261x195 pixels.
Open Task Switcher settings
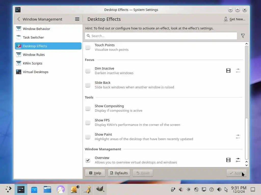coord(48,37)
